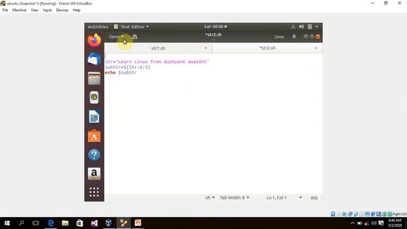Click the Activities button
The image size is (407, 229).
pos(98,27)
